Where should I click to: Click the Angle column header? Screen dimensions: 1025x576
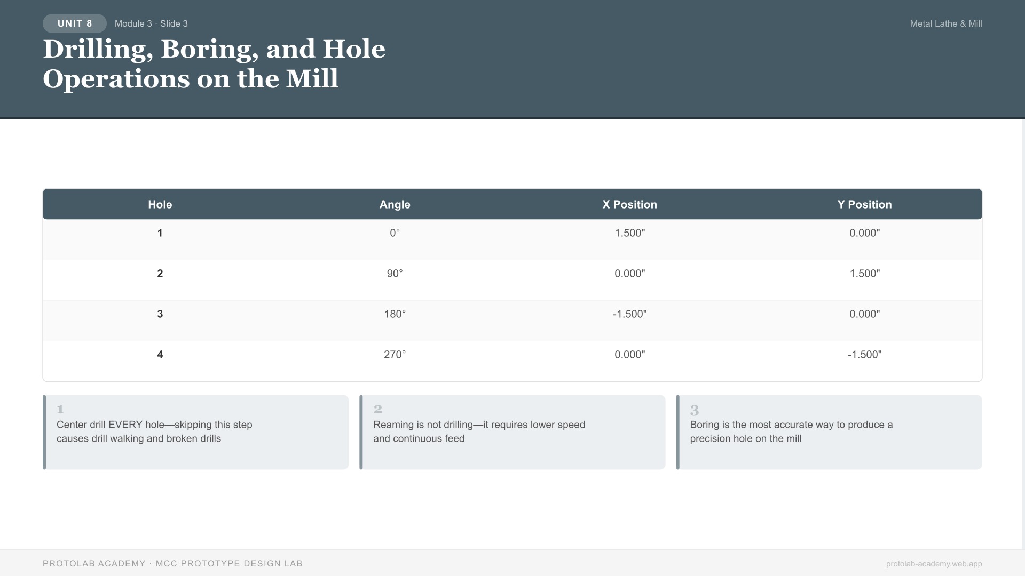click(395, 204)
